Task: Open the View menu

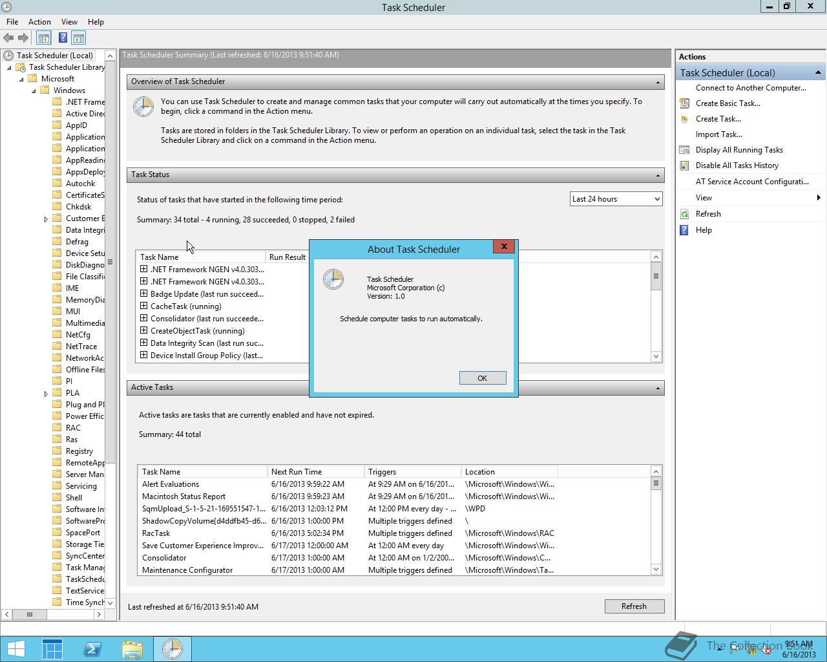Action: [x=69, y=22]
